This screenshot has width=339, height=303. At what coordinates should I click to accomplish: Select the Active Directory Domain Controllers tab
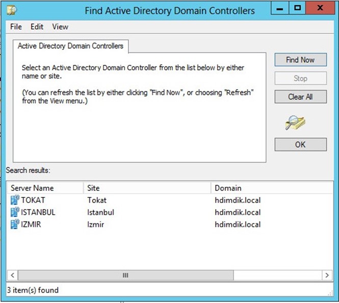coord(70,46)
